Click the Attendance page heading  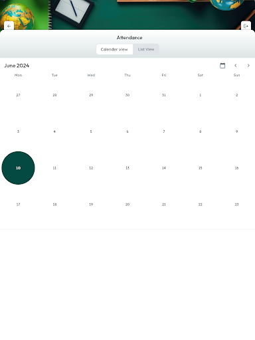(129, 38)
